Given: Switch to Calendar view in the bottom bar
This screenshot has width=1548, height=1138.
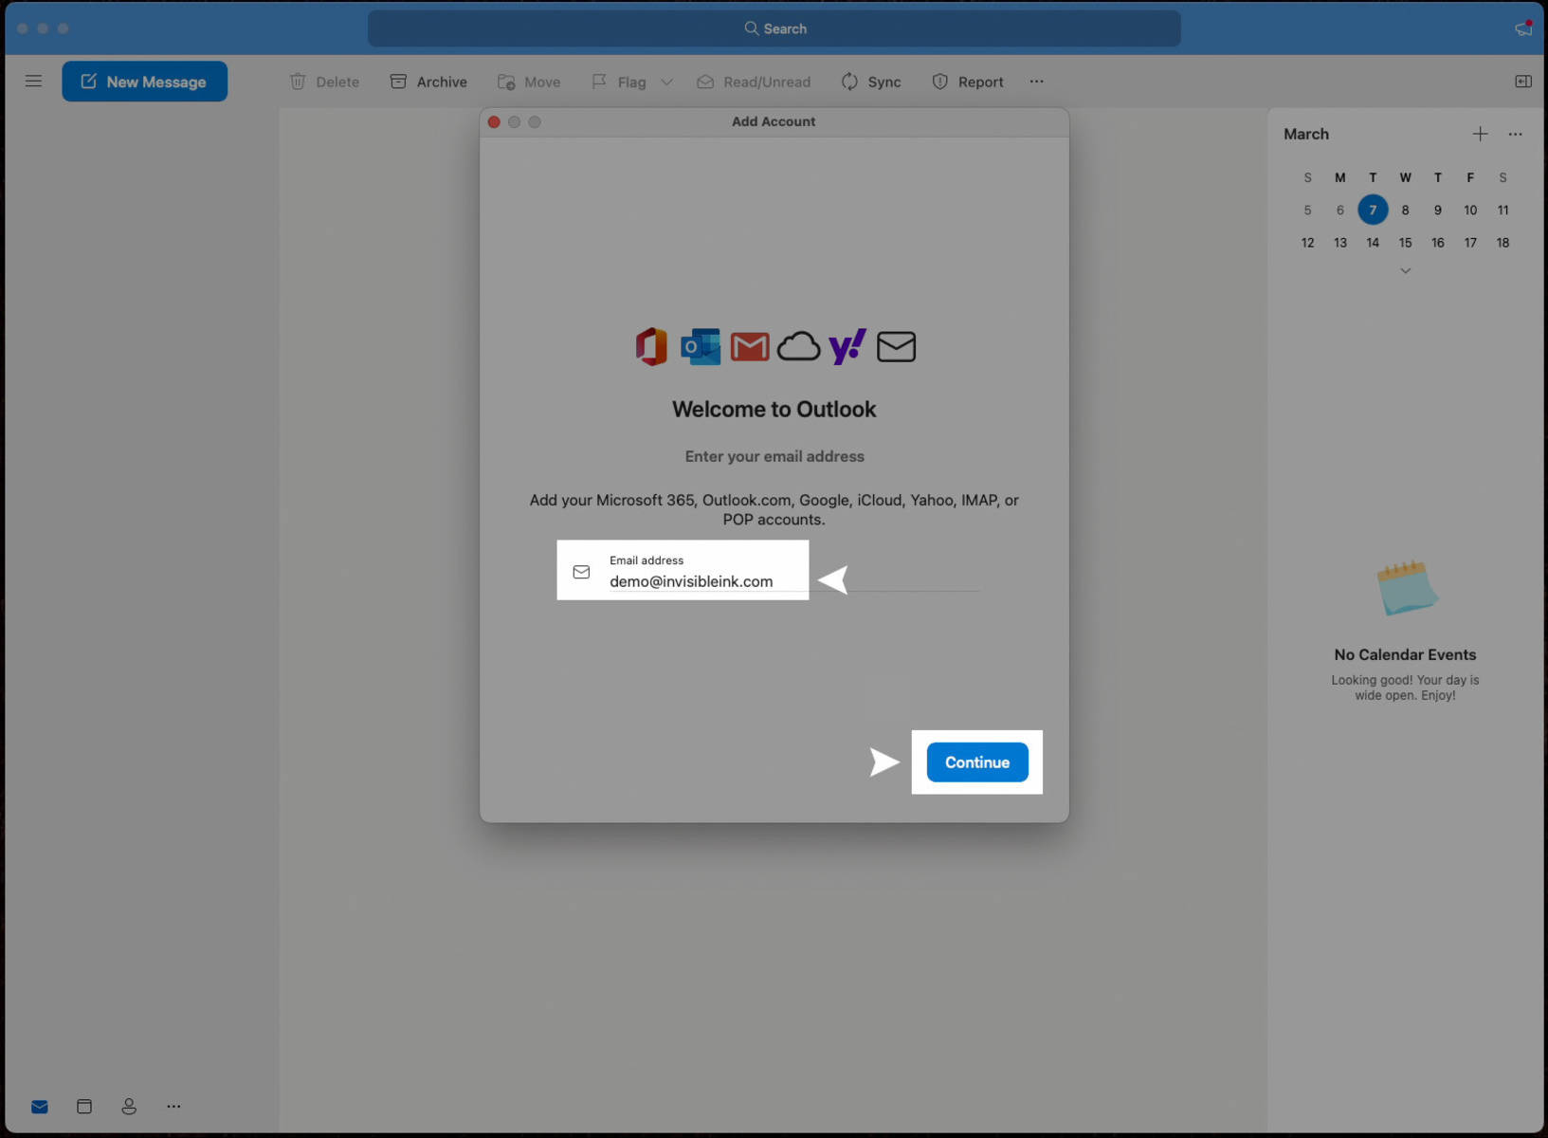Looking at the screenshot, I should pos(84,1107).
